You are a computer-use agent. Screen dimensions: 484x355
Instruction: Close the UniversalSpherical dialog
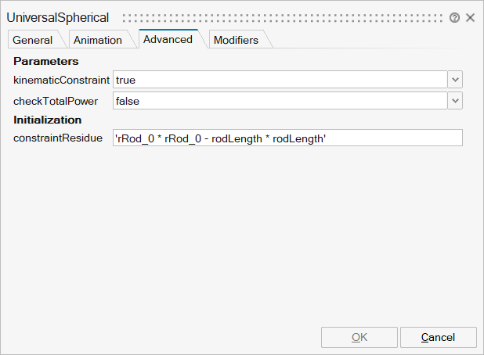coord(471,17)
